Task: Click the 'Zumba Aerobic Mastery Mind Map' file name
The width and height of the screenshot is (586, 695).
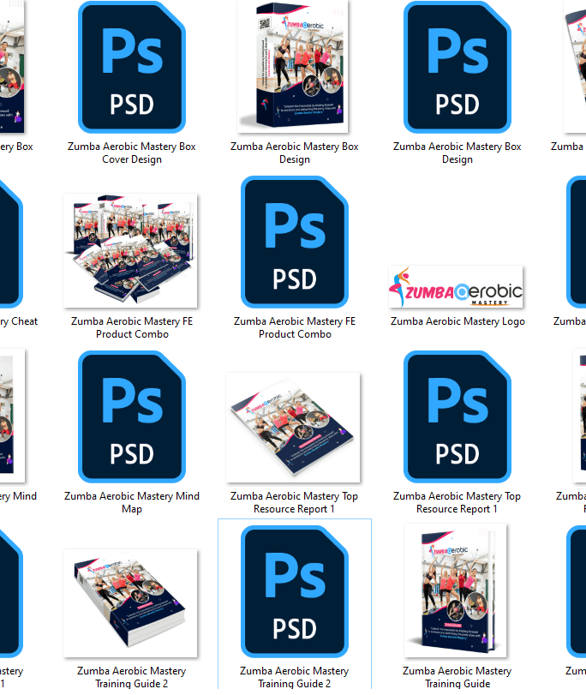Action: click(x=132, y=502)
